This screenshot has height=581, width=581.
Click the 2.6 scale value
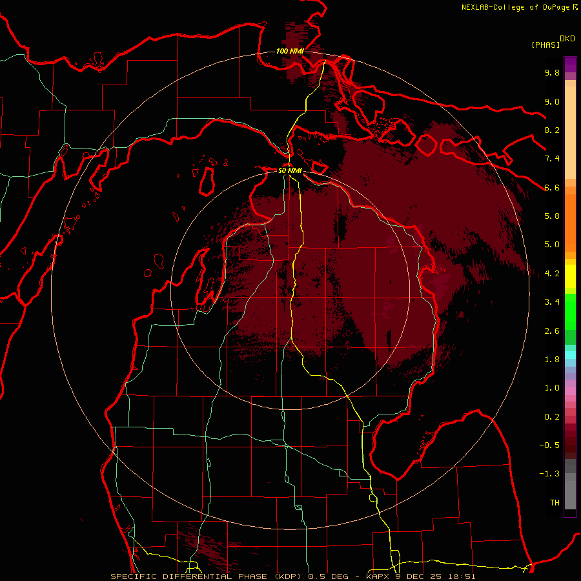point(552,331)
